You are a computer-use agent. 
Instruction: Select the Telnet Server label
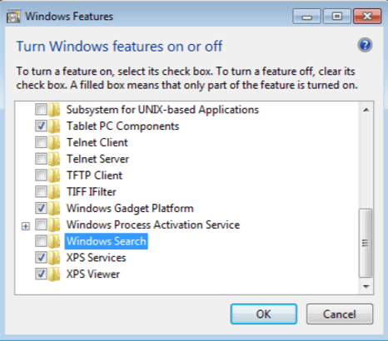pyautogui.click(x=97, y=159)
